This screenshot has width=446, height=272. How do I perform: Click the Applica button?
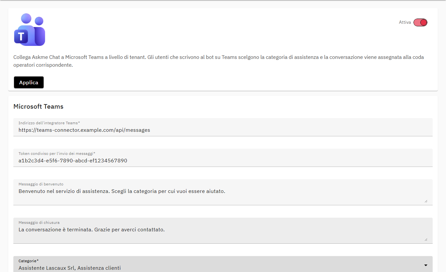click(29, 82)
